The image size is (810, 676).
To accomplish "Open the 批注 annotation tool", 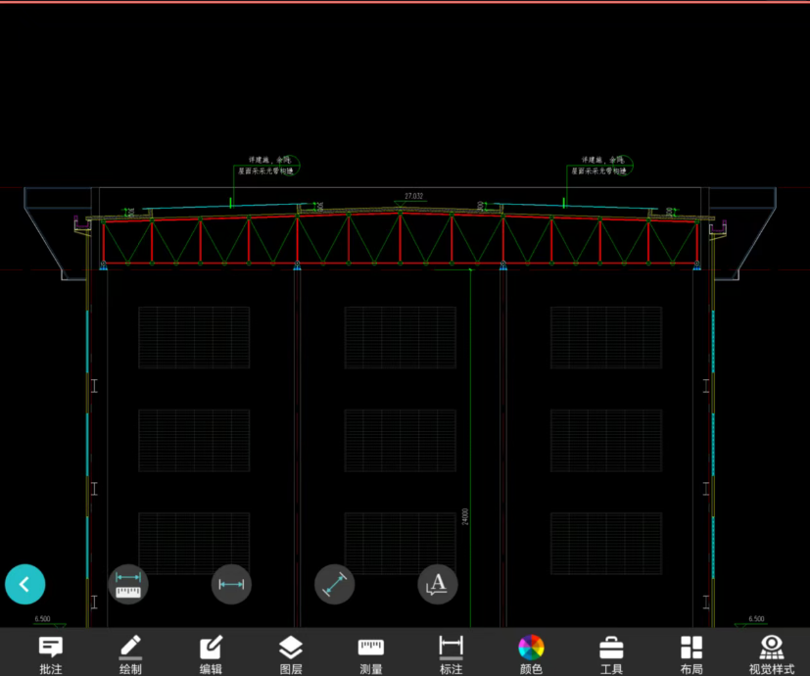I will pos(51,653).
